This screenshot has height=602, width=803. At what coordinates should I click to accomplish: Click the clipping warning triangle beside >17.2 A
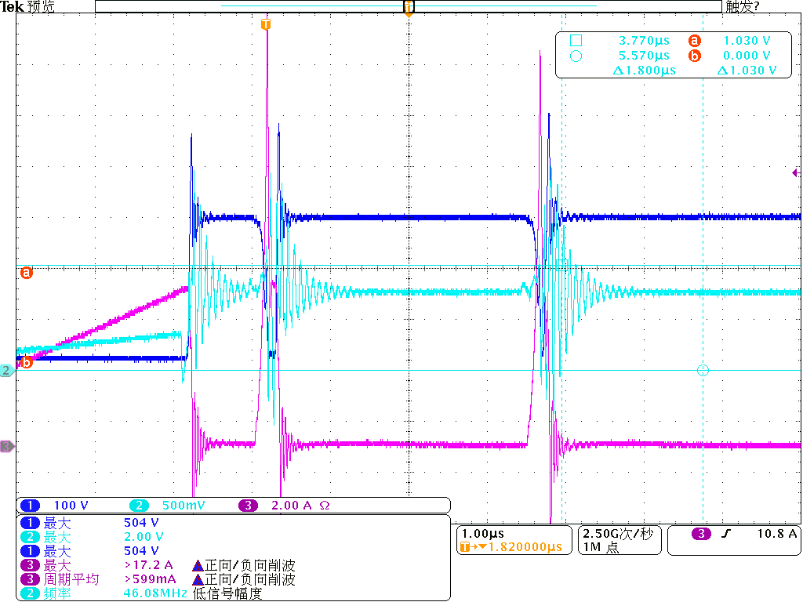(198, 566)
